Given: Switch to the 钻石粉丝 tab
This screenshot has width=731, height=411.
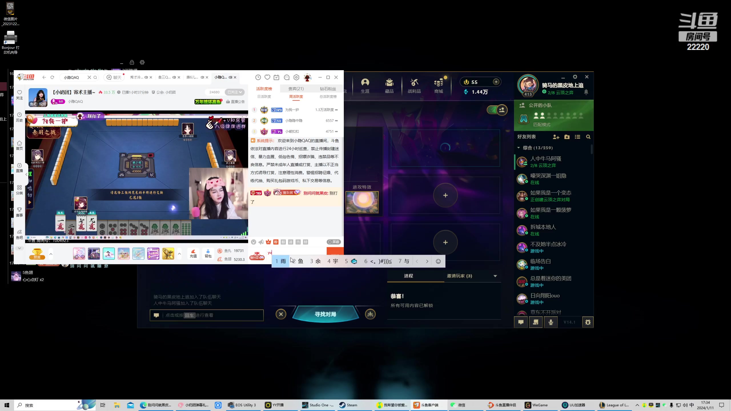Looking at the screenshot, I should pyautogui.click(x=328, y=89).
